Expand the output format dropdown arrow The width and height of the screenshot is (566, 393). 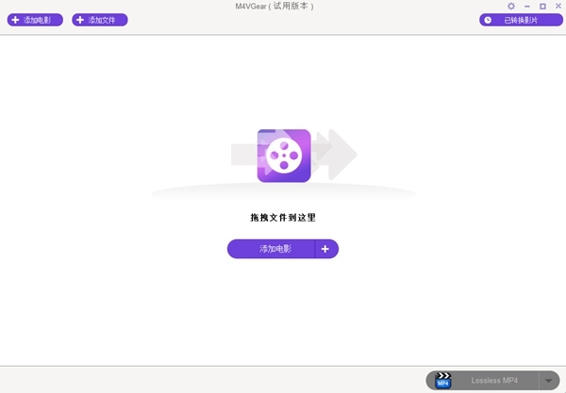(549, 381)
